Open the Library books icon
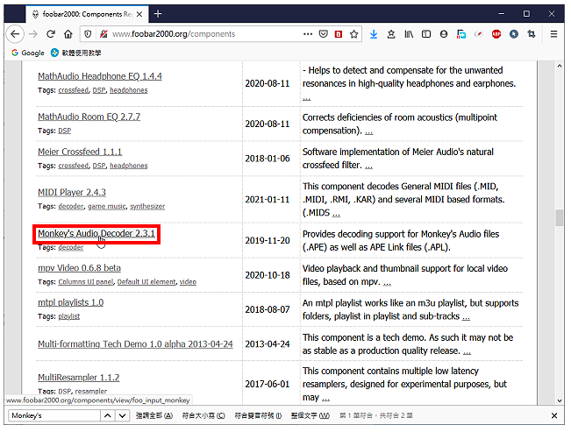Viewport: 571px width, 432px height. tap(409, 34)
